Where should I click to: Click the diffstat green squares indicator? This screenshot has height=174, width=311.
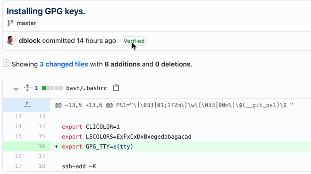click(x=52, y=88)
